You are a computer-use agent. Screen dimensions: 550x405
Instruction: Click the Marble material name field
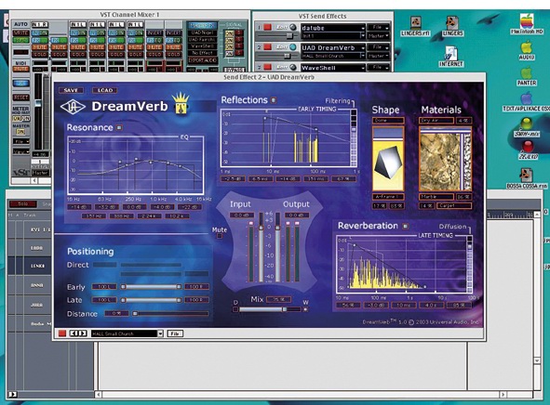tap(436, 197)
